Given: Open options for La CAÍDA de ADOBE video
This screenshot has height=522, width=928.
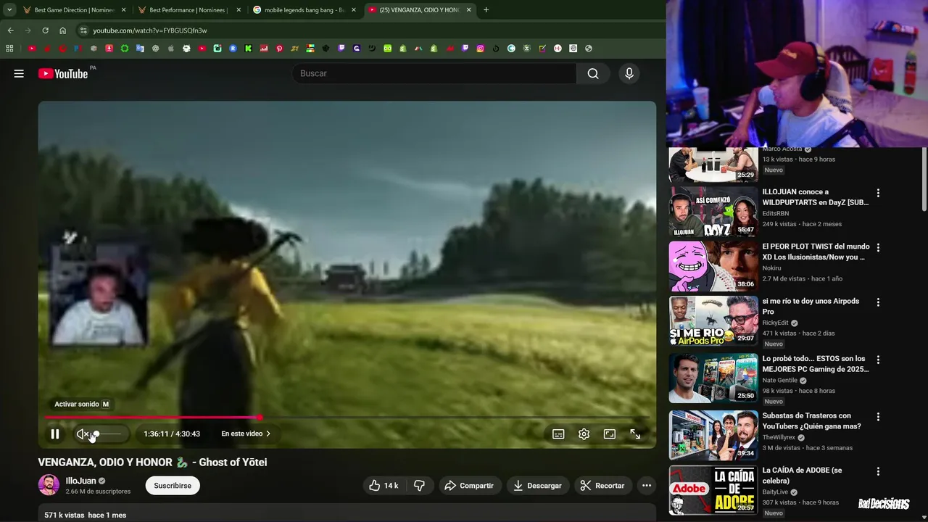Looking at the screenshot, I should click(878, 471).
